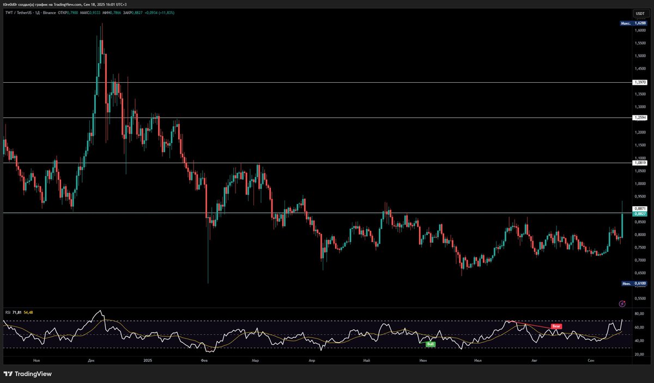The width and height of the screenshot is (654, 383).
Task: Click the 80,00 mark on the RSI scale
Action: (640, 313)
